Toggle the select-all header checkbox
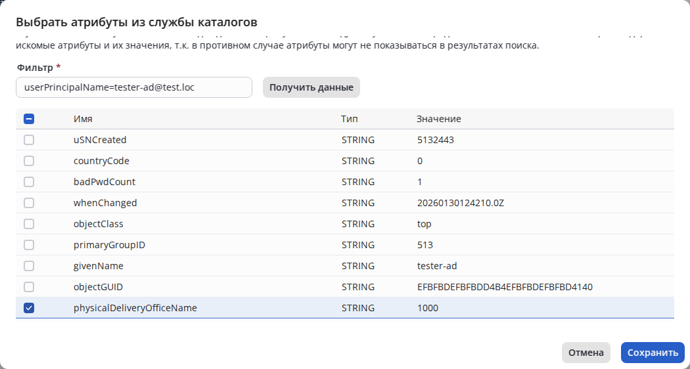 [x=29, y=119]
